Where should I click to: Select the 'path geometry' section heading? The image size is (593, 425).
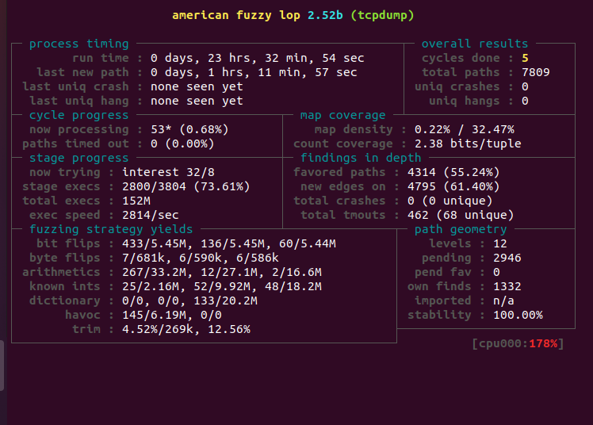pyautogui.click(x=461, y=229)
